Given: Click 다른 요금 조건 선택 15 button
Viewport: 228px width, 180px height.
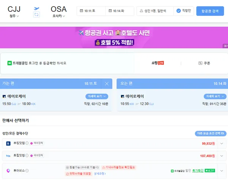Looking at the screenshot, I should 211,133.
